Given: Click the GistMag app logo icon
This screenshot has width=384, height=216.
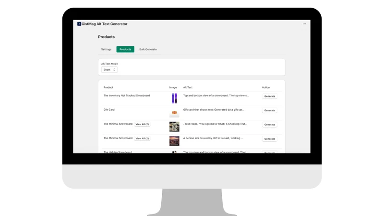Looking at the screenshot, I should click(x=79, y=24).
